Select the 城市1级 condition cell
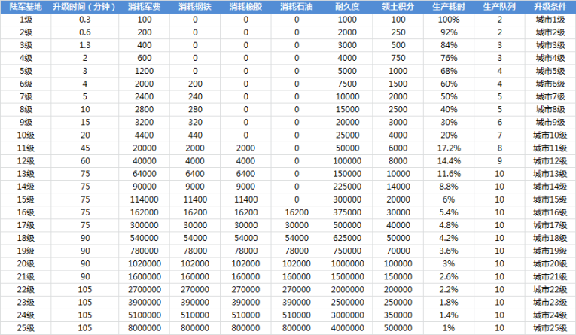Viewport: 576px width, 335px height. pyautogui.click(x=550, y=19)
